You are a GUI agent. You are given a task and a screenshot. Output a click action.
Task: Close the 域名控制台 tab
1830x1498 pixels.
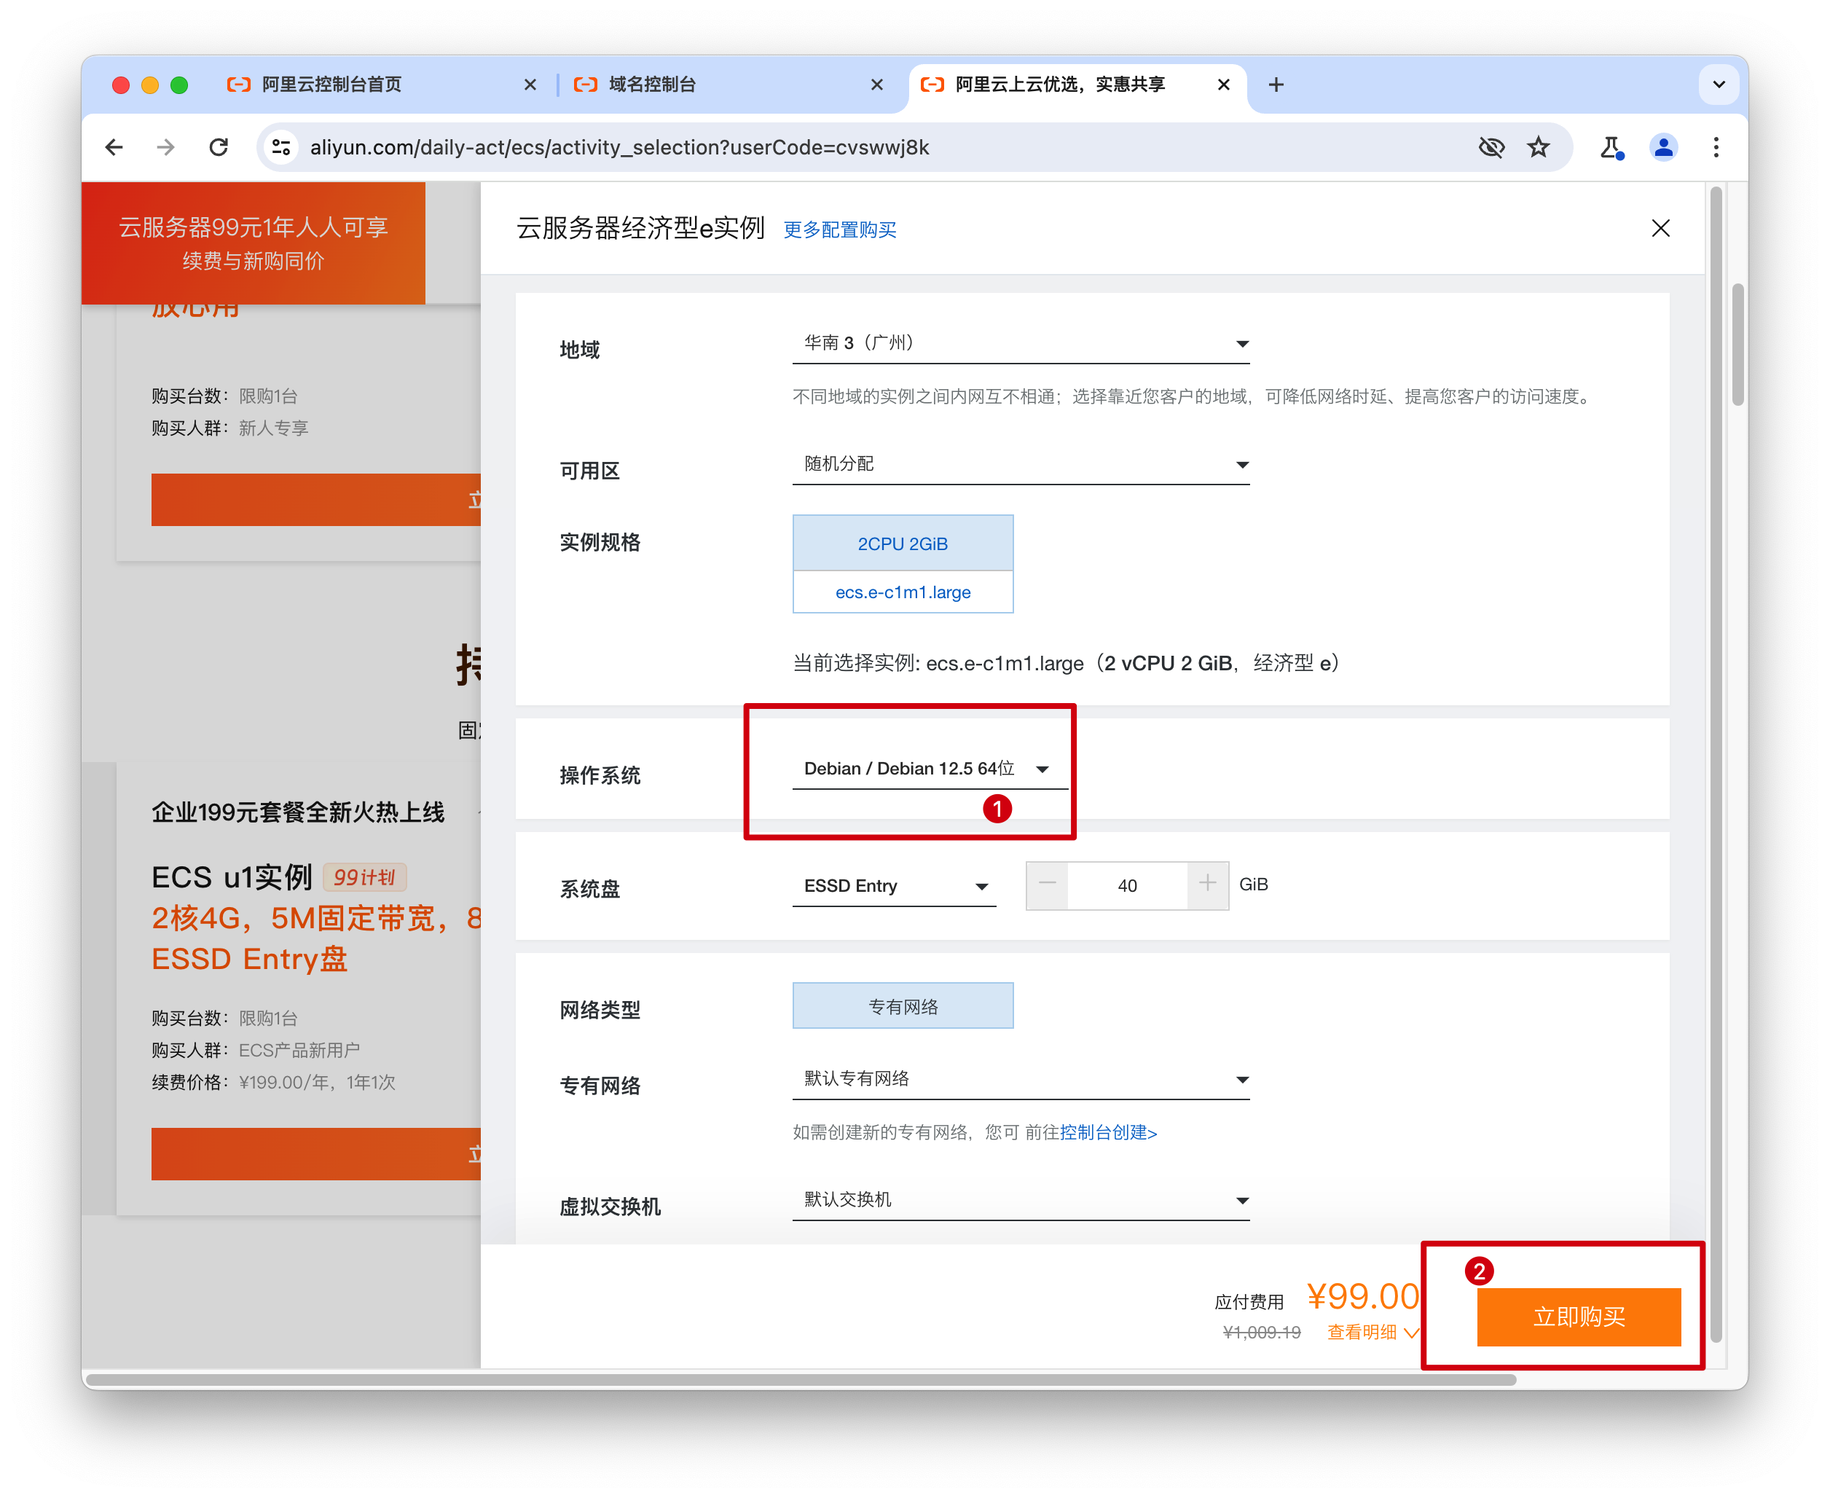pyautogui.click(x=876, y=85)
